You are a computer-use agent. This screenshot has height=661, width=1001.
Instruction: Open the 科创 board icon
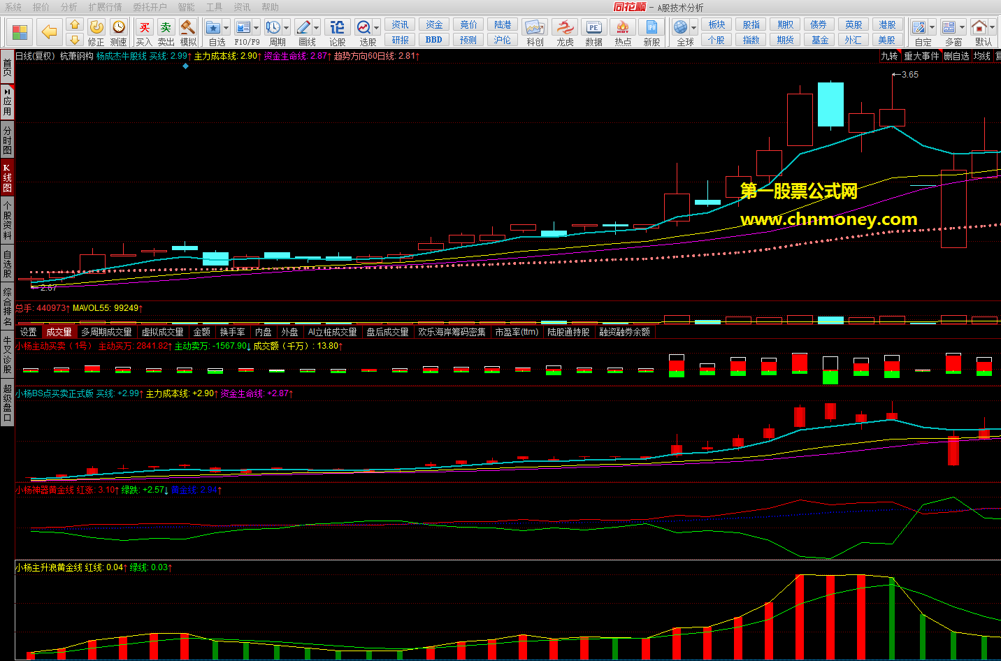coord(535,27)
